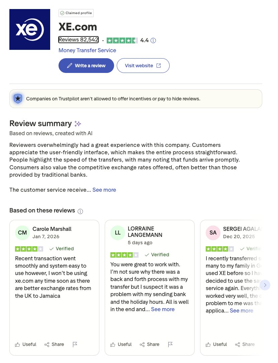Image resolution: width=278 pixels, height=363 pixels.
Task: Click the CM avatar for Carole Marshall
Action: [x=22, y=233]
